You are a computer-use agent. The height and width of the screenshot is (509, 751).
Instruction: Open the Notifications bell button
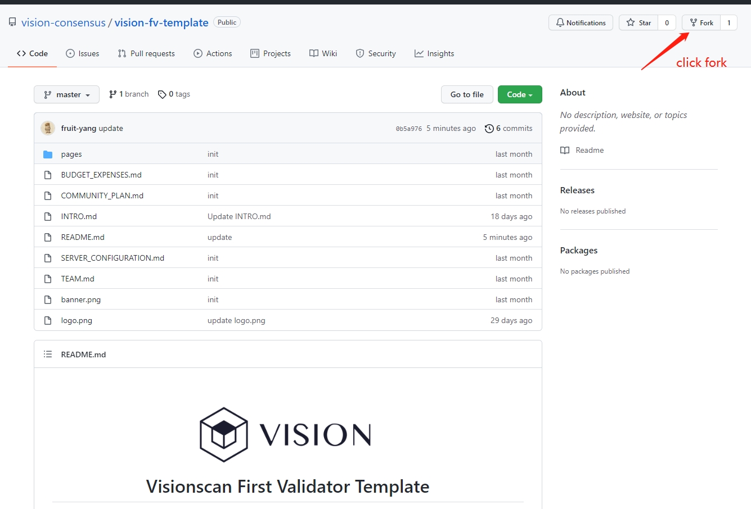[x=581, y=22]
